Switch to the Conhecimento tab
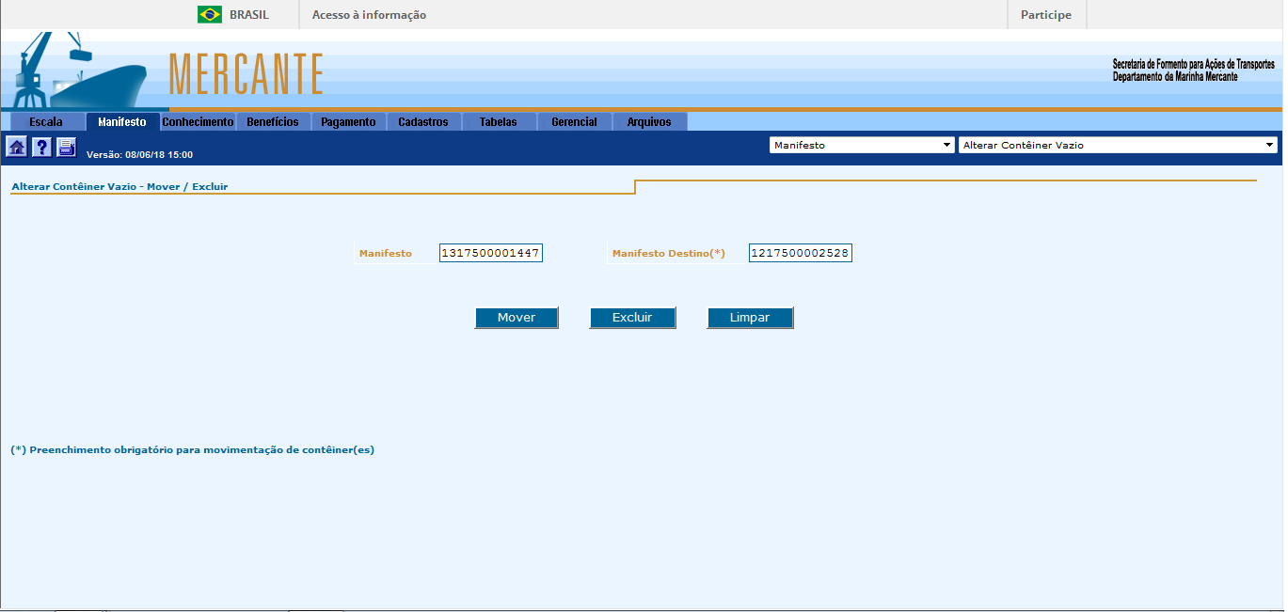1288x612 pixels. 198,122
